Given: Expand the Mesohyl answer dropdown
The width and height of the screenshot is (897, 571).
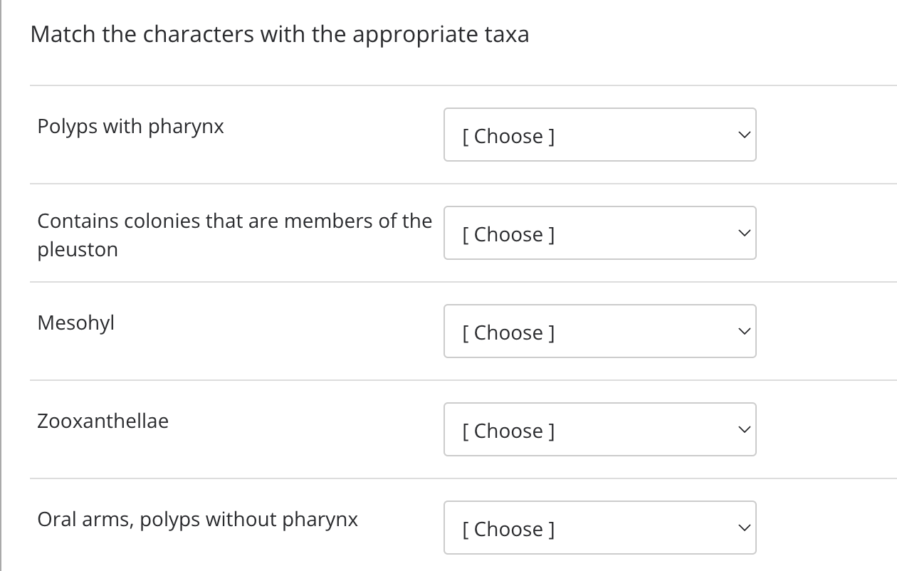Looking at the screenshot, I should point(599,331).
